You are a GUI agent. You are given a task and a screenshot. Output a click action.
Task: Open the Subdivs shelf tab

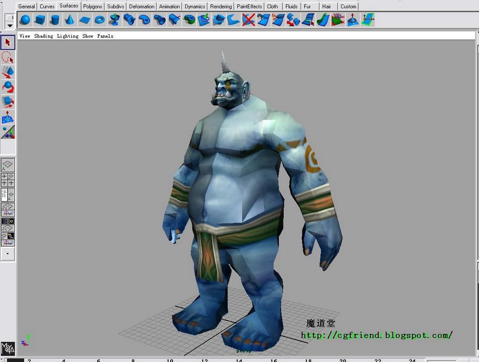[x=116, y=7]
